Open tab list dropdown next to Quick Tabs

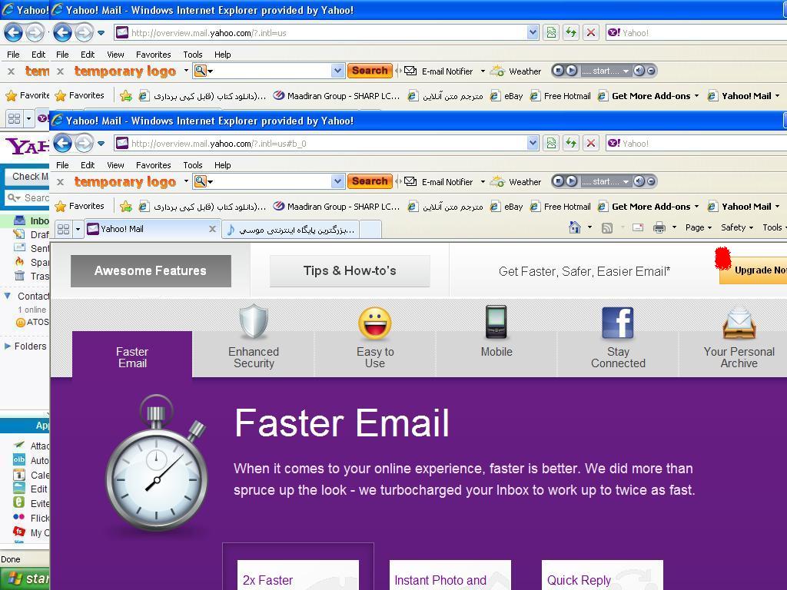coord(78,229)
